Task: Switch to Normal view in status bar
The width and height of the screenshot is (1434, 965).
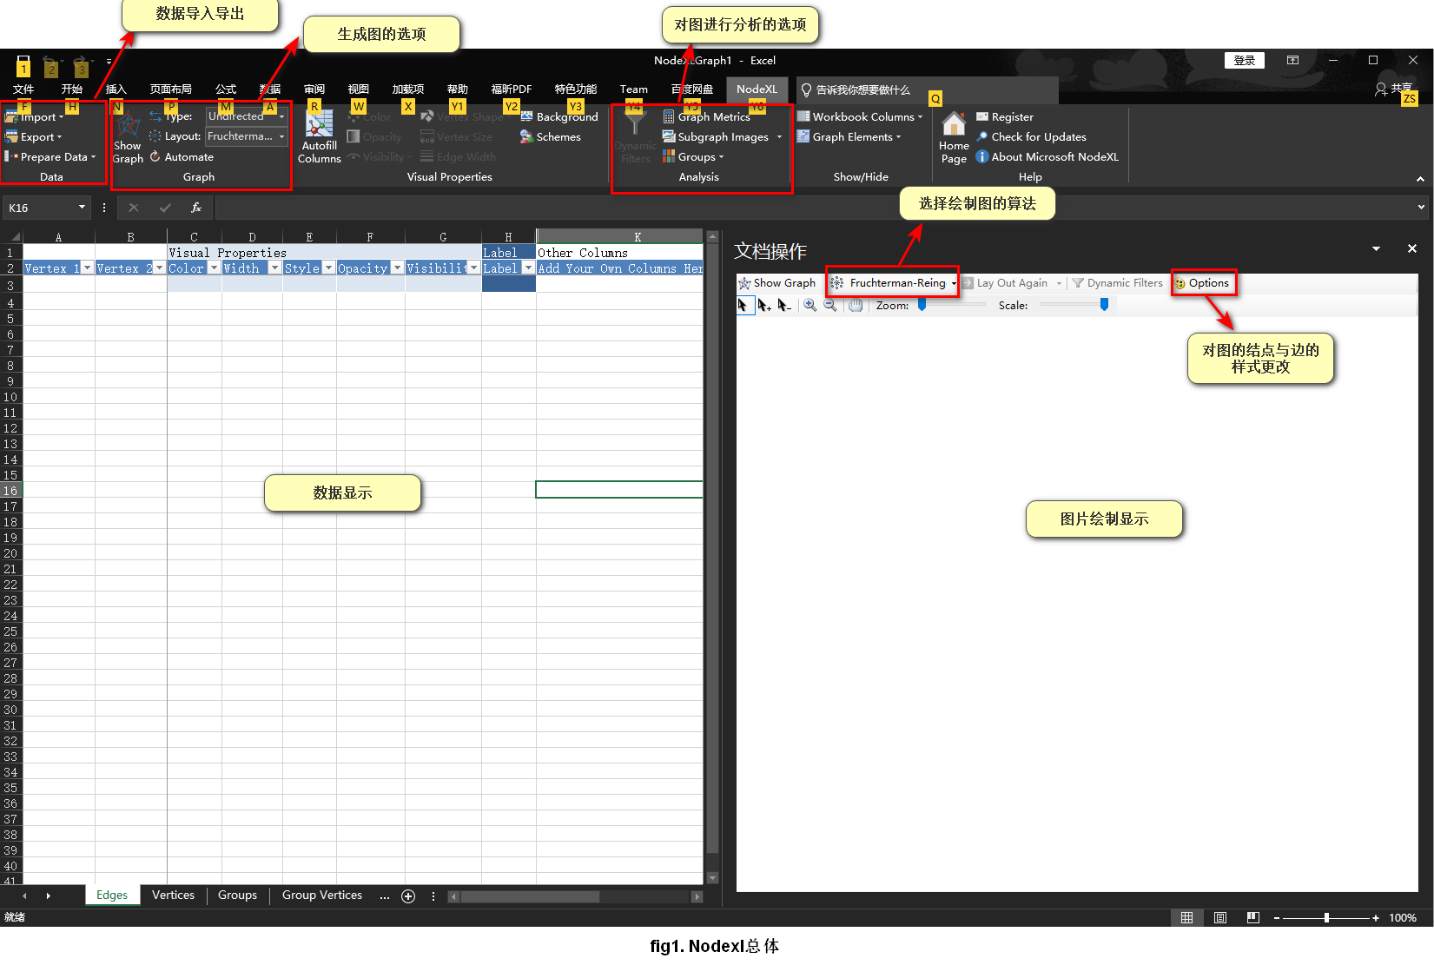Action: [1187, 918]
